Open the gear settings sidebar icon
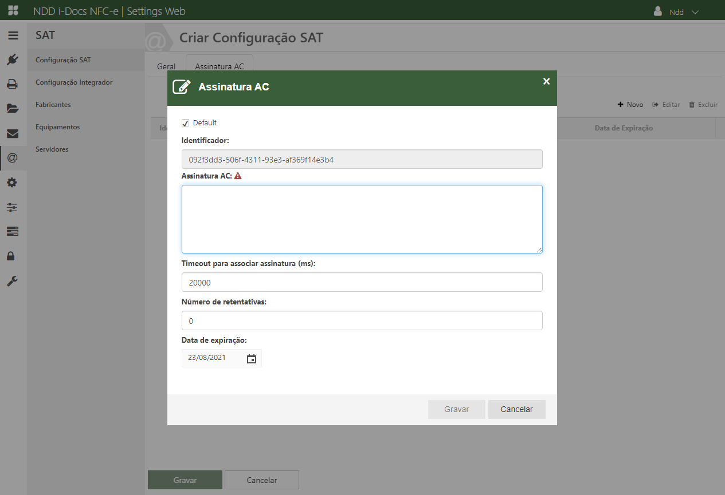 pyautogui.click(x=13, y=183)
